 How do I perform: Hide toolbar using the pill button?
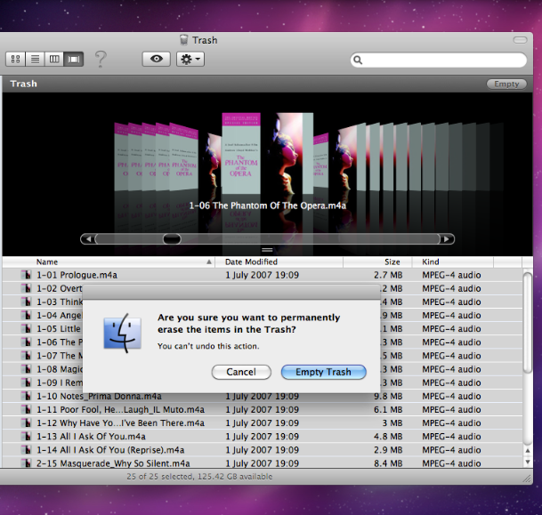(520, 40)
